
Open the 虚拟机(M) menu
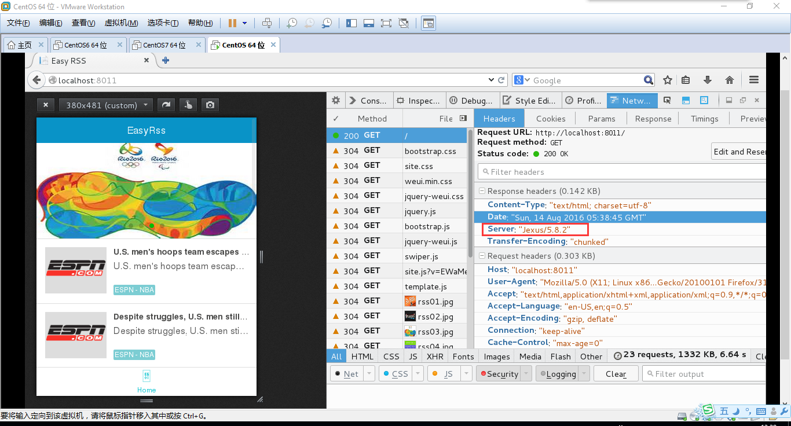coord(121,23)
